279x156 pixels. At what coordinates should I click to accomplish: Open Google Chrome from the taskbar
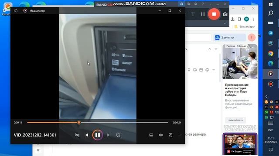click(x=271, y=53)
